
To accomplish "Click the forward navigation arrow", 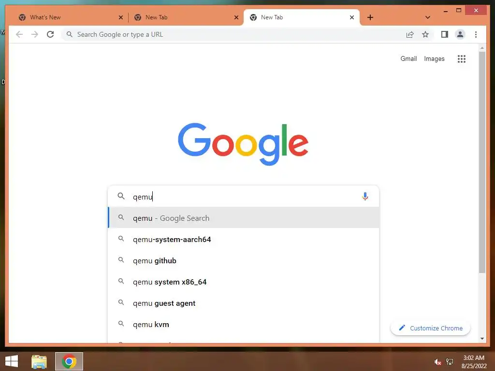I will pos(35,34).
